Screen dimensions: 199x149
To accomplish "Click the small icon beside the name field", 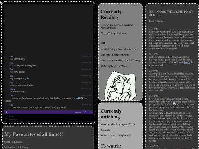I will coord(91,116).
